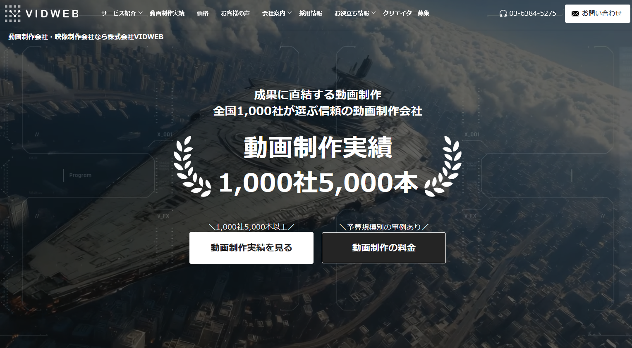Select 動画制作実績 in the navigation bar

167,13
